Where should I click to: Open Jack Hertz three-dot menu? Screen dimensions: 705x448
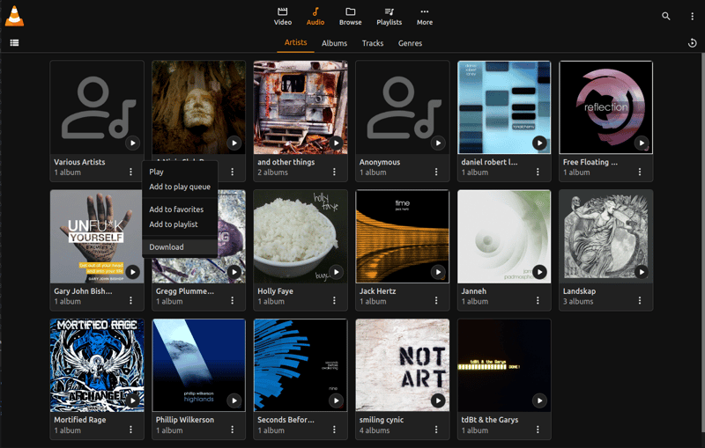click(x=436, y=301)
